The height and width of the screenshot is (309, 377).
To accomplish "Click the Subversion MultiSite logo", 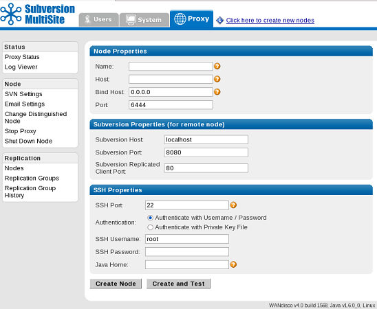I will point(38,14).
